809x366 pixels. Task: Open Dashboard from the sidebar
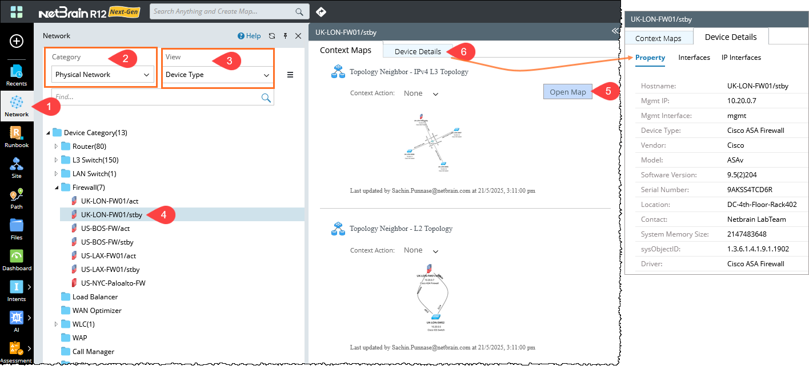pos(17,260)
